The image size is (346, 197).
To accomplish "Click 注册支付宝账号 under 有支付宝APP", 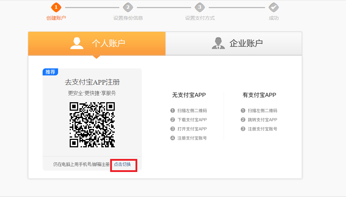I will 262,129.
